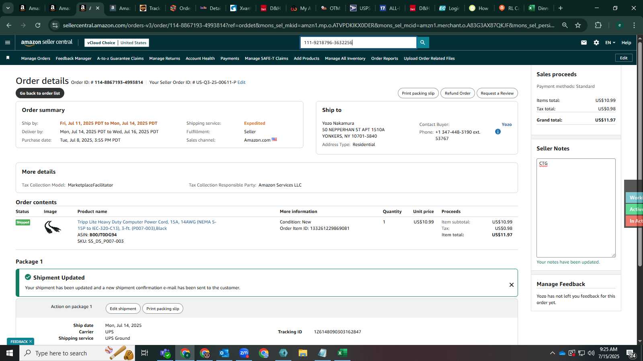
Task: Click Print packing slip at top
Action: [418, 93]
